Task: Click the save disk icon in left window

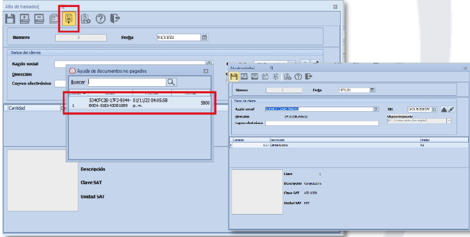Action: [10, 19]
